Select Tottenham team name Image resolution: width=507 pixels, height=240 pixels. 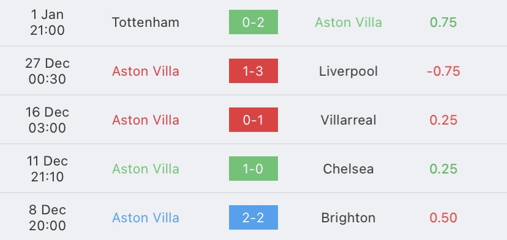click(146, 22)
